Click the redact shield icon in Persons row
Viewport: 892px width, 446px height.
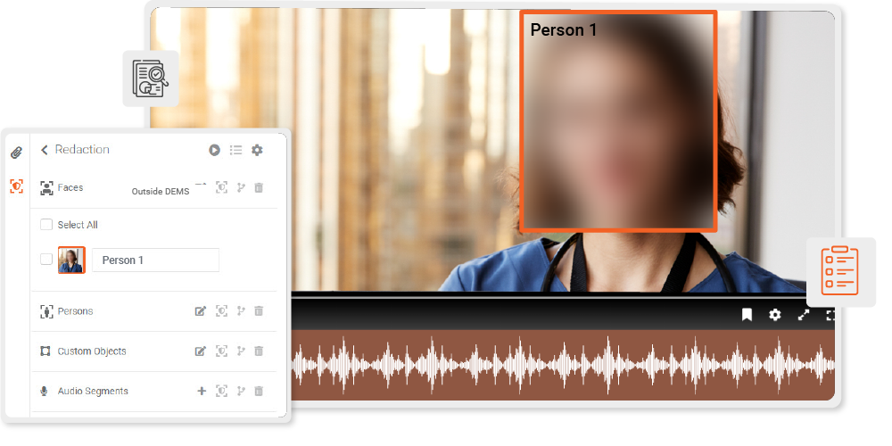pyautogui.click(x=222, y=311)
